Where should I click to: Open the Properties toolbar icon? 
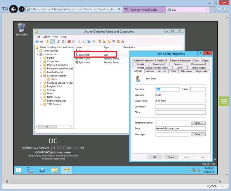pyautogui.click(x=74, y=42)
